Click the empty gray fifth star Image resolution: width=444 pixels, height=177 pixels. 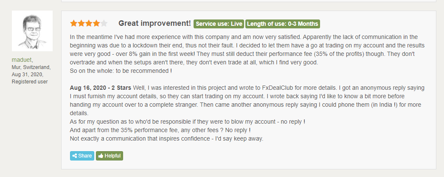(104, 23)
